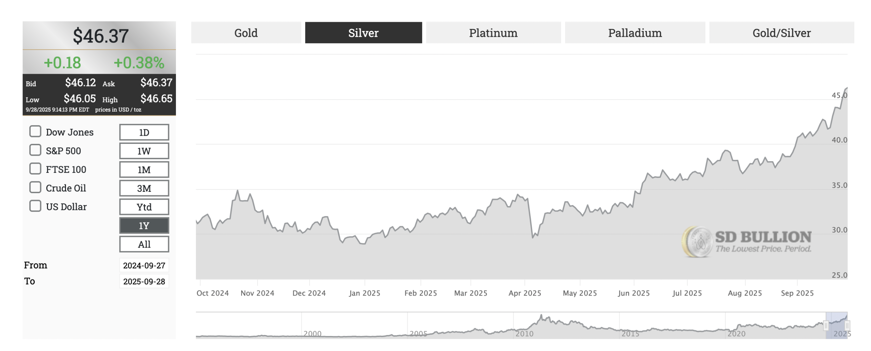Click the To date field
Image resolution: width=871 pixels, height=351 pixels.
[x=144, y=281]
